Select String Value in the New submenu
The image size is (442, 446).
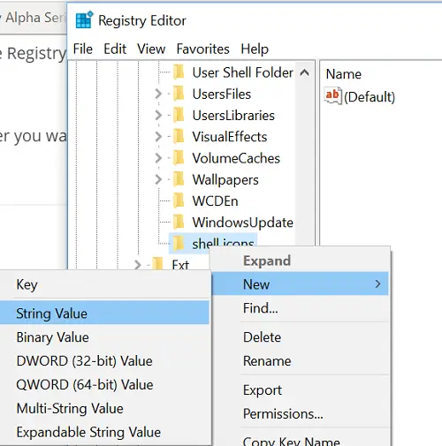104,314
